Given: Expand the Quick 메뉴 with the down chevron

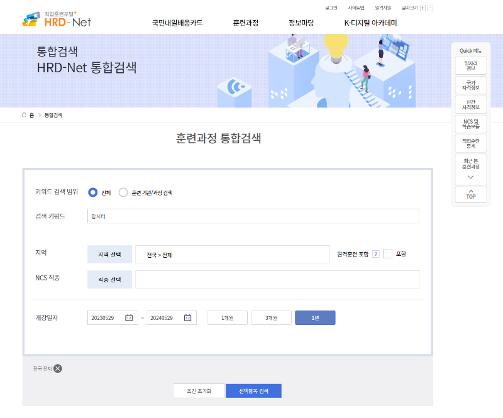Looking at the screenshot, I should coord(470,178).
